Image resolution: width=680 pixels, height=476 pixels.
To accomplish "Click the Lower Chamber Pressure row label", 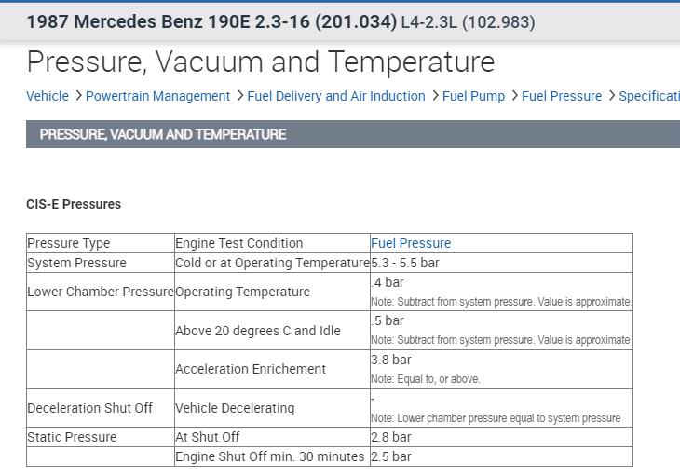I will tap(101, 292).
